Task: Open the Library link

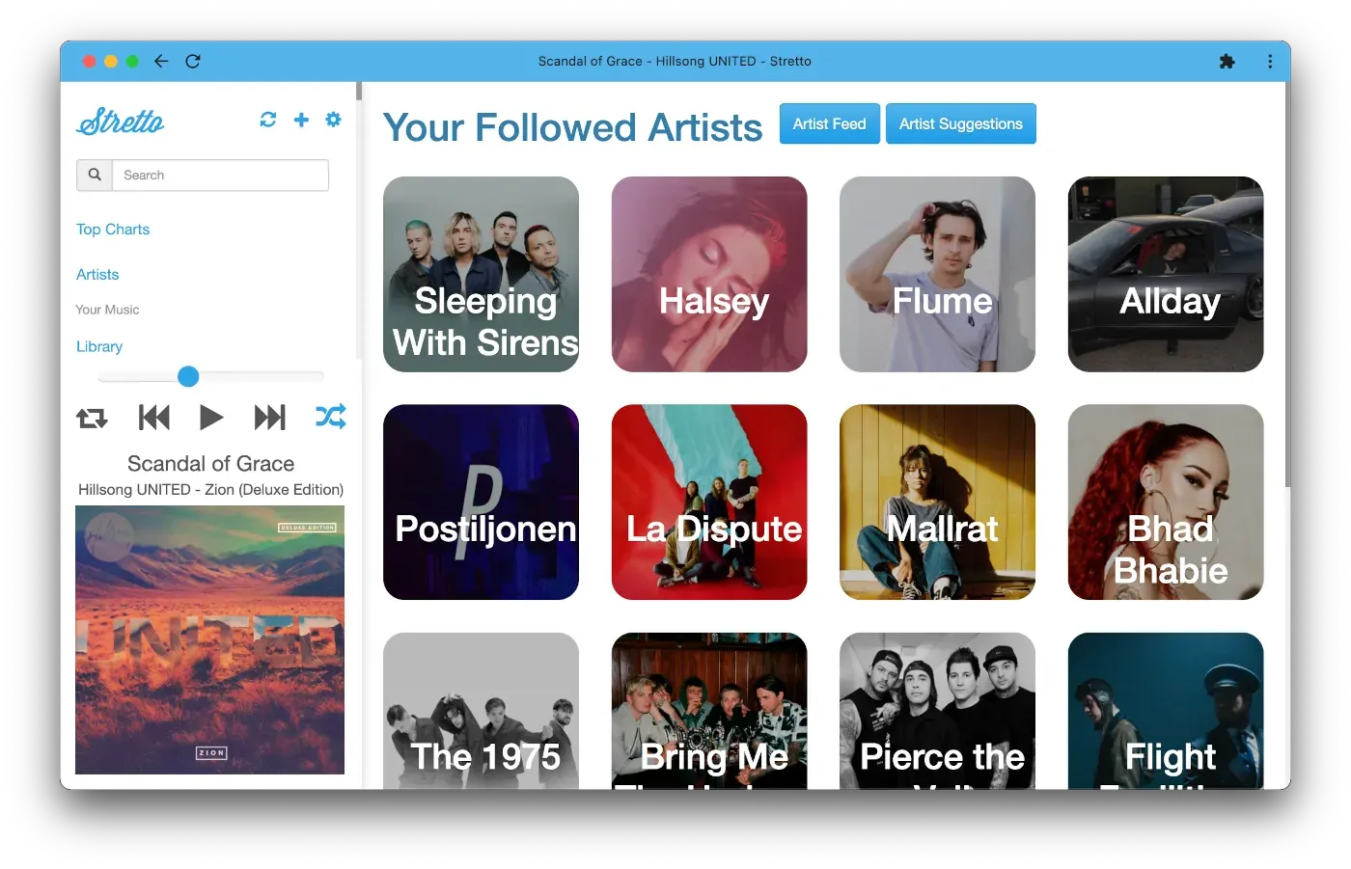Action: pyautogui.click(x=99, y=346)
